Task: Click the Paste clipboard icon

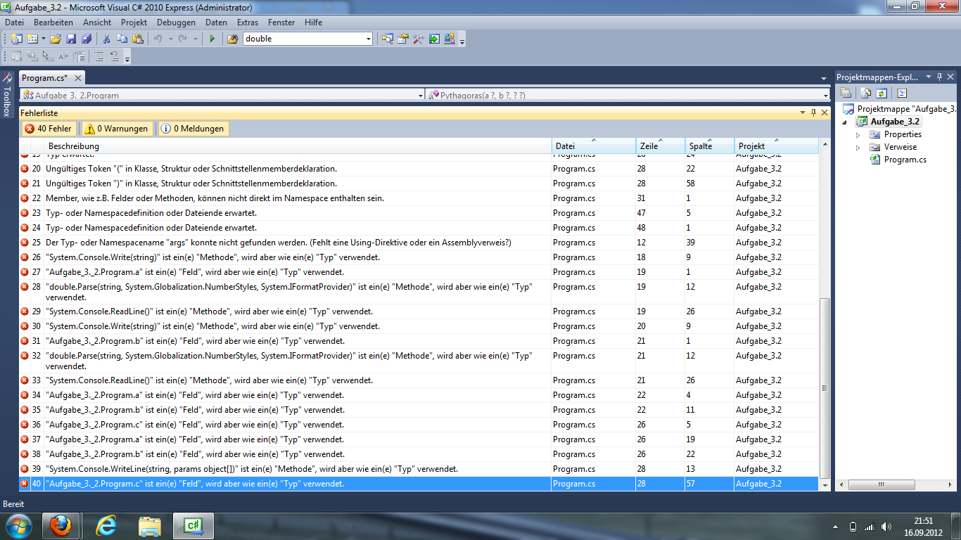Action: click(x=138, y=39)
